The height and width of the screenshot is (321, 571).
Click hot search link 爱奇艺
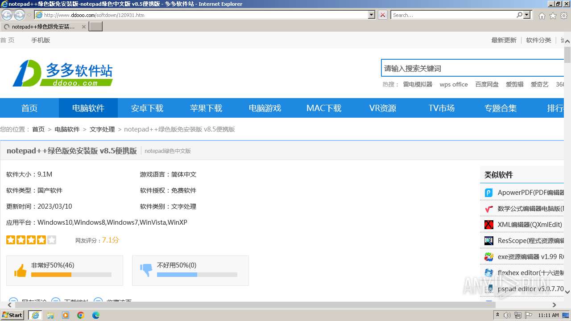point(539,84)
